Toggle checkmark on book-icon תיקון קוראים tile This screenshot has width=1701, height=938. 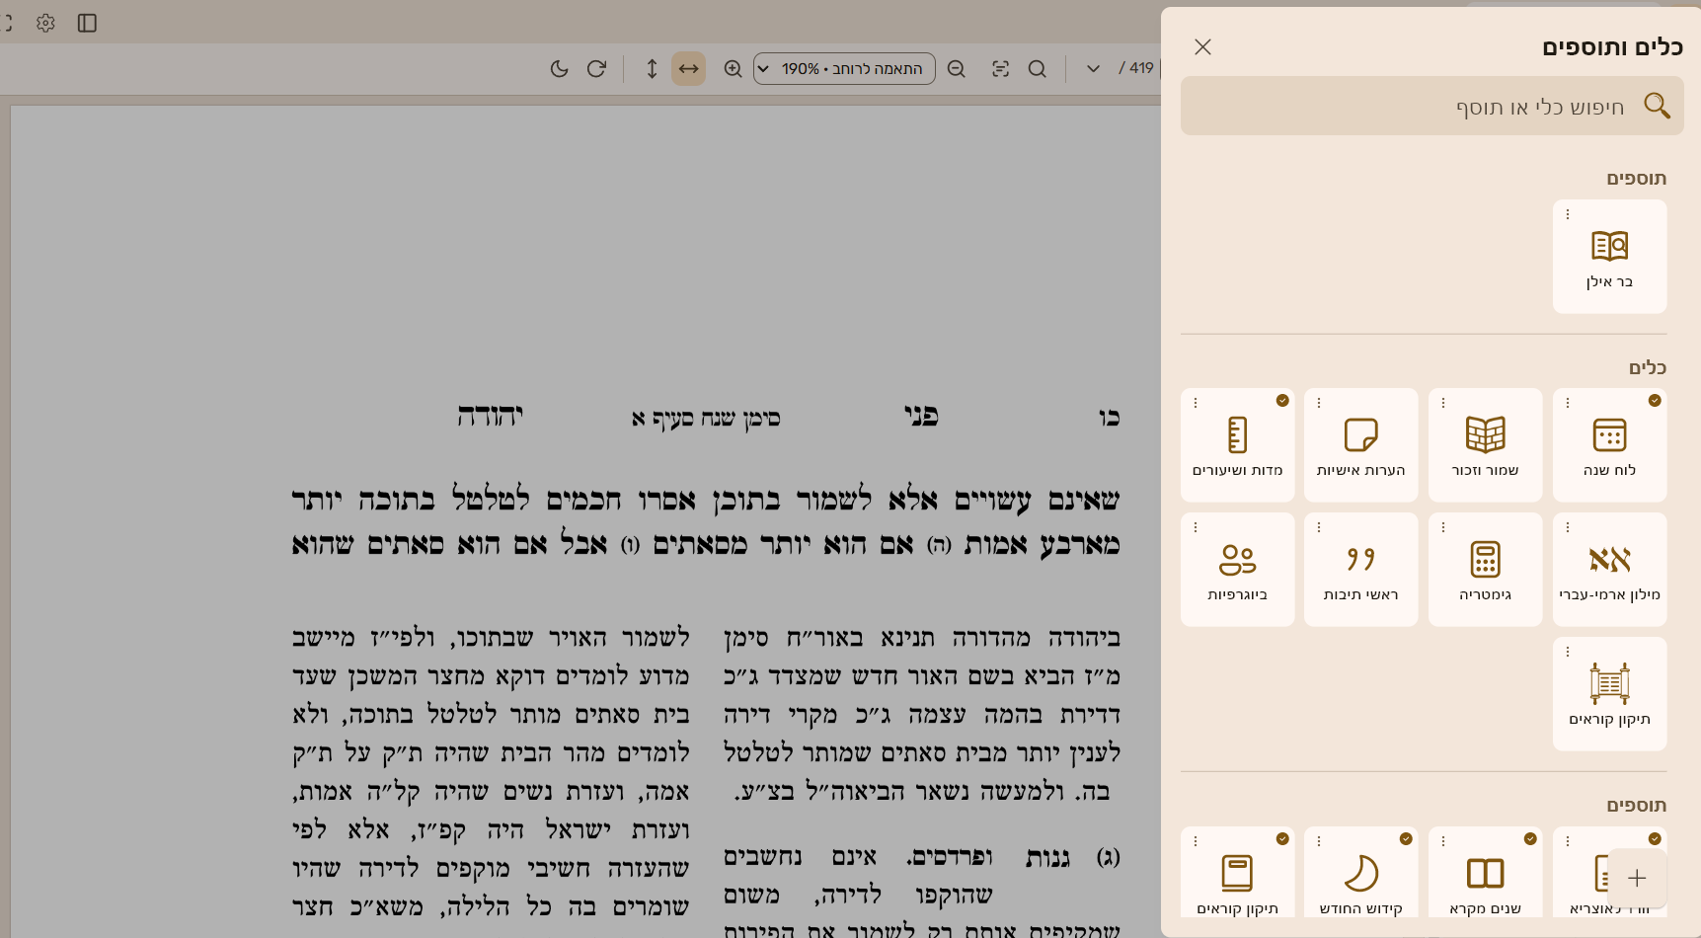point(1282,838)
